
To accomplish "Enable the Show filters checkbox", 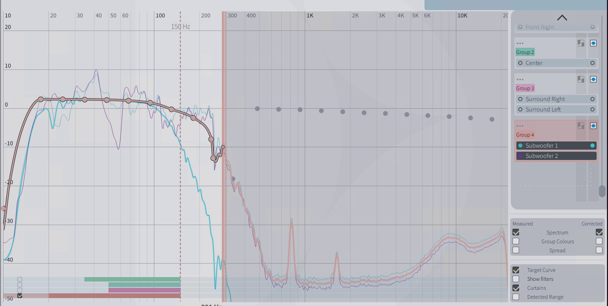I will point(516,279).
